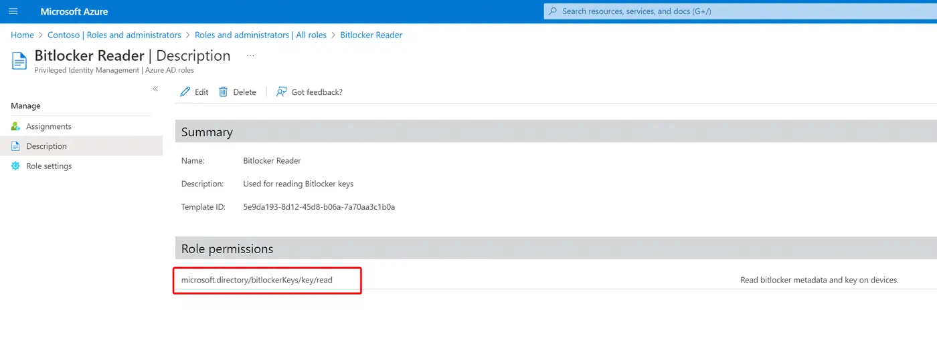Click the Template ID: label
This screenshot has width=937, height=348.
point(203,207)
